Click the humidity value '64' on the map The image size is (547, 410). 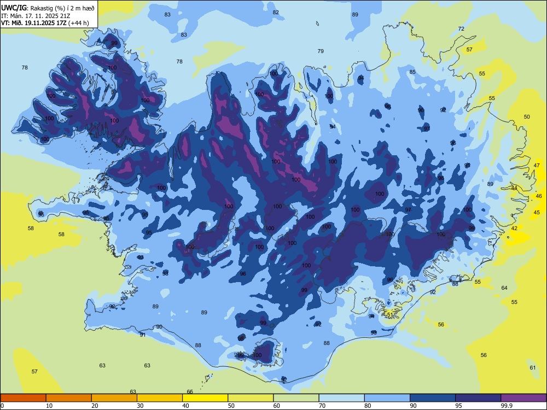coord(504,288)
